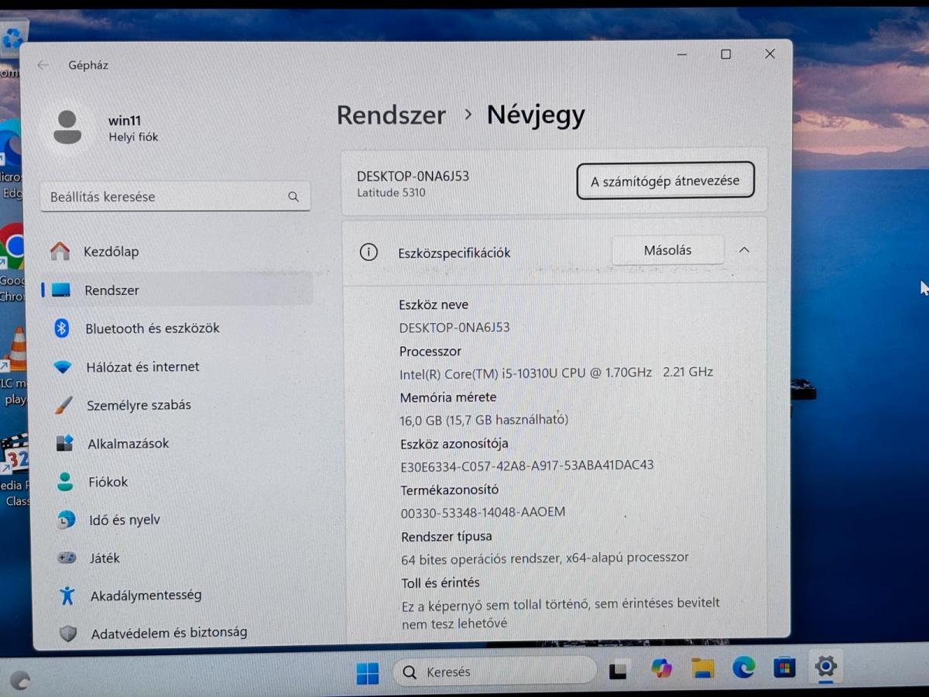929x697 pixels.
Task: Open Media Player Classic desktop shortcut
Action: tap(14, 469)
